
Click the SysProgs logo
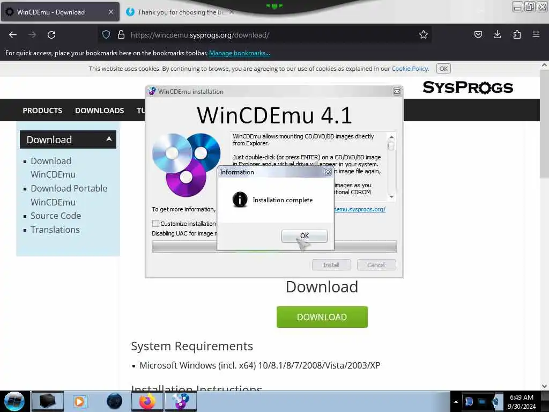(x=468, y=87)
